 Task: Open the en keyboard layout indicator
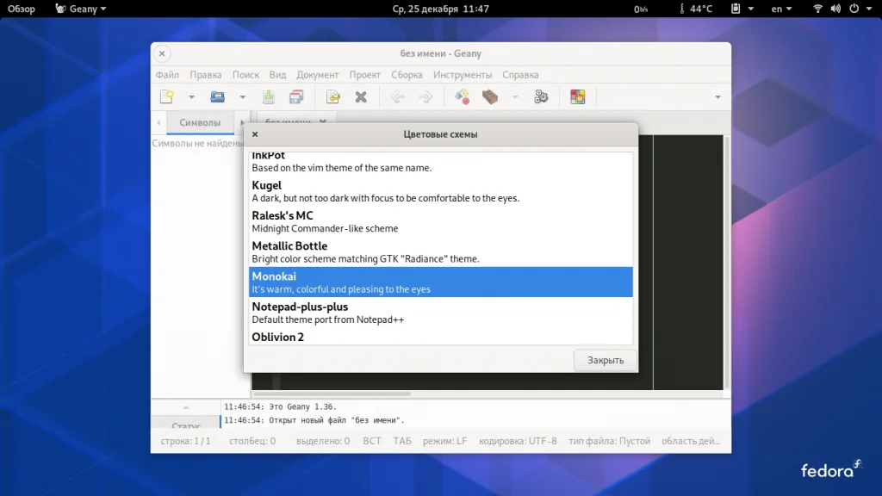[782, 9]
